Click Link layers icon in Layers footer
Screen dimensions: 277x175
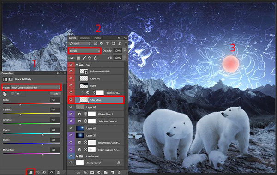point(78,173)
